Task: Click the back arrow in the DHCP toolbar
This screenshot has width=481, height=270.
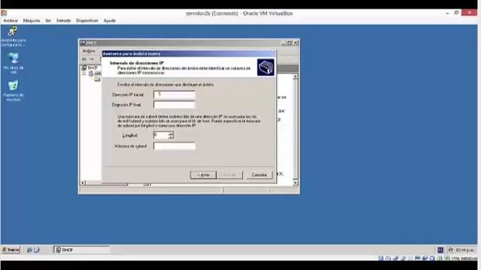Action: (83, 58)
